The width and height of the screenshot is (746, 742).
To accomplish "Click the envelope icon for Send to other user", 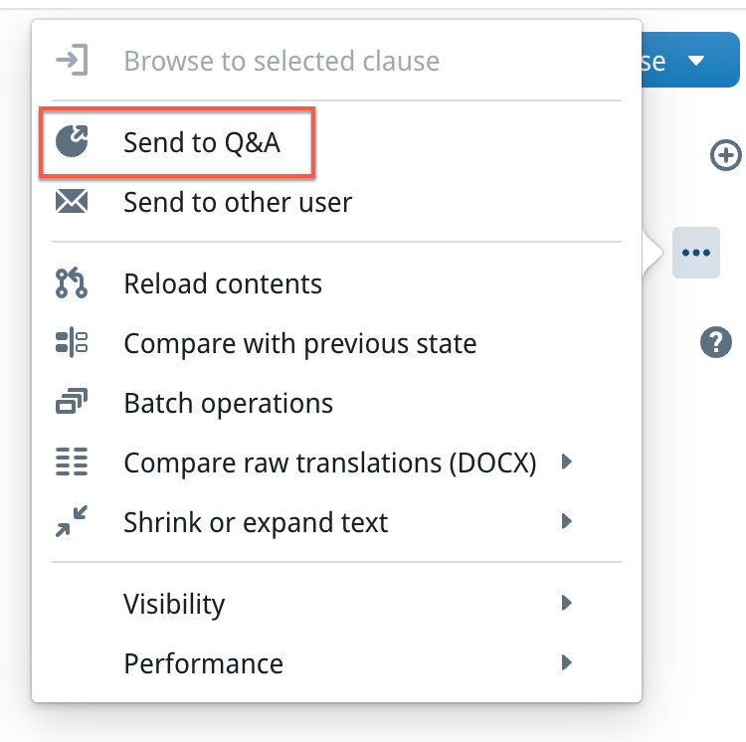I will (72, 203).
